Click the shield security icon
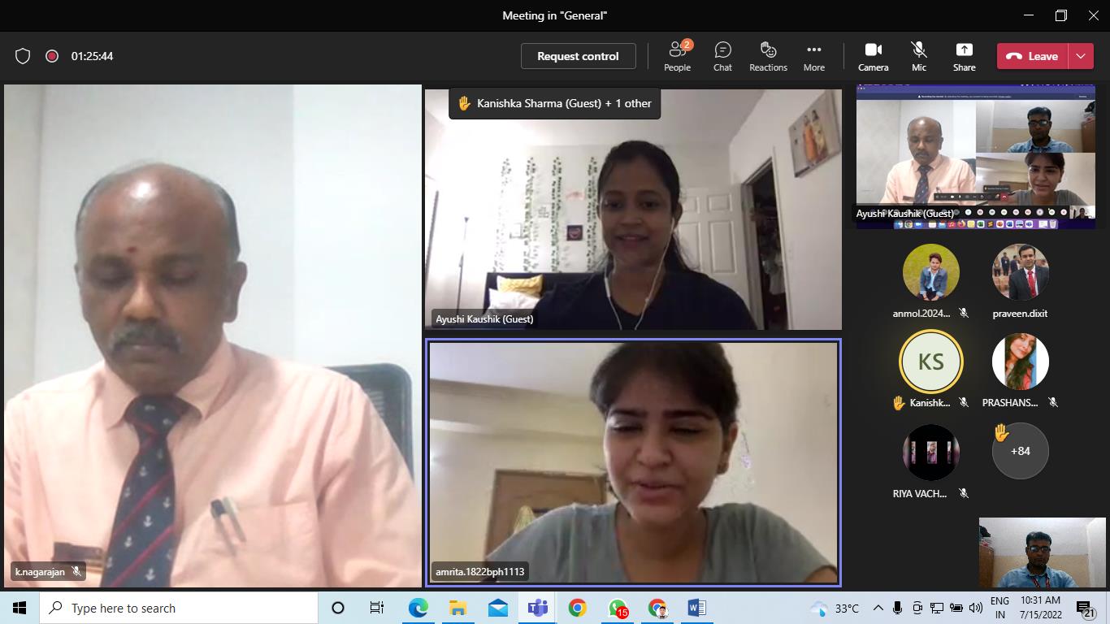Screen dimensions: 1110x624 pyautogui.click(x=23, y=56)
